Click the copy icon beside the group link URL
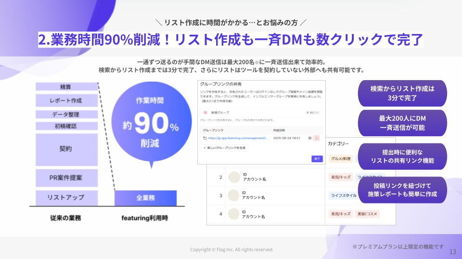This screenshot has height=259, width=462. pyautogui.click(x=205, y=138)
